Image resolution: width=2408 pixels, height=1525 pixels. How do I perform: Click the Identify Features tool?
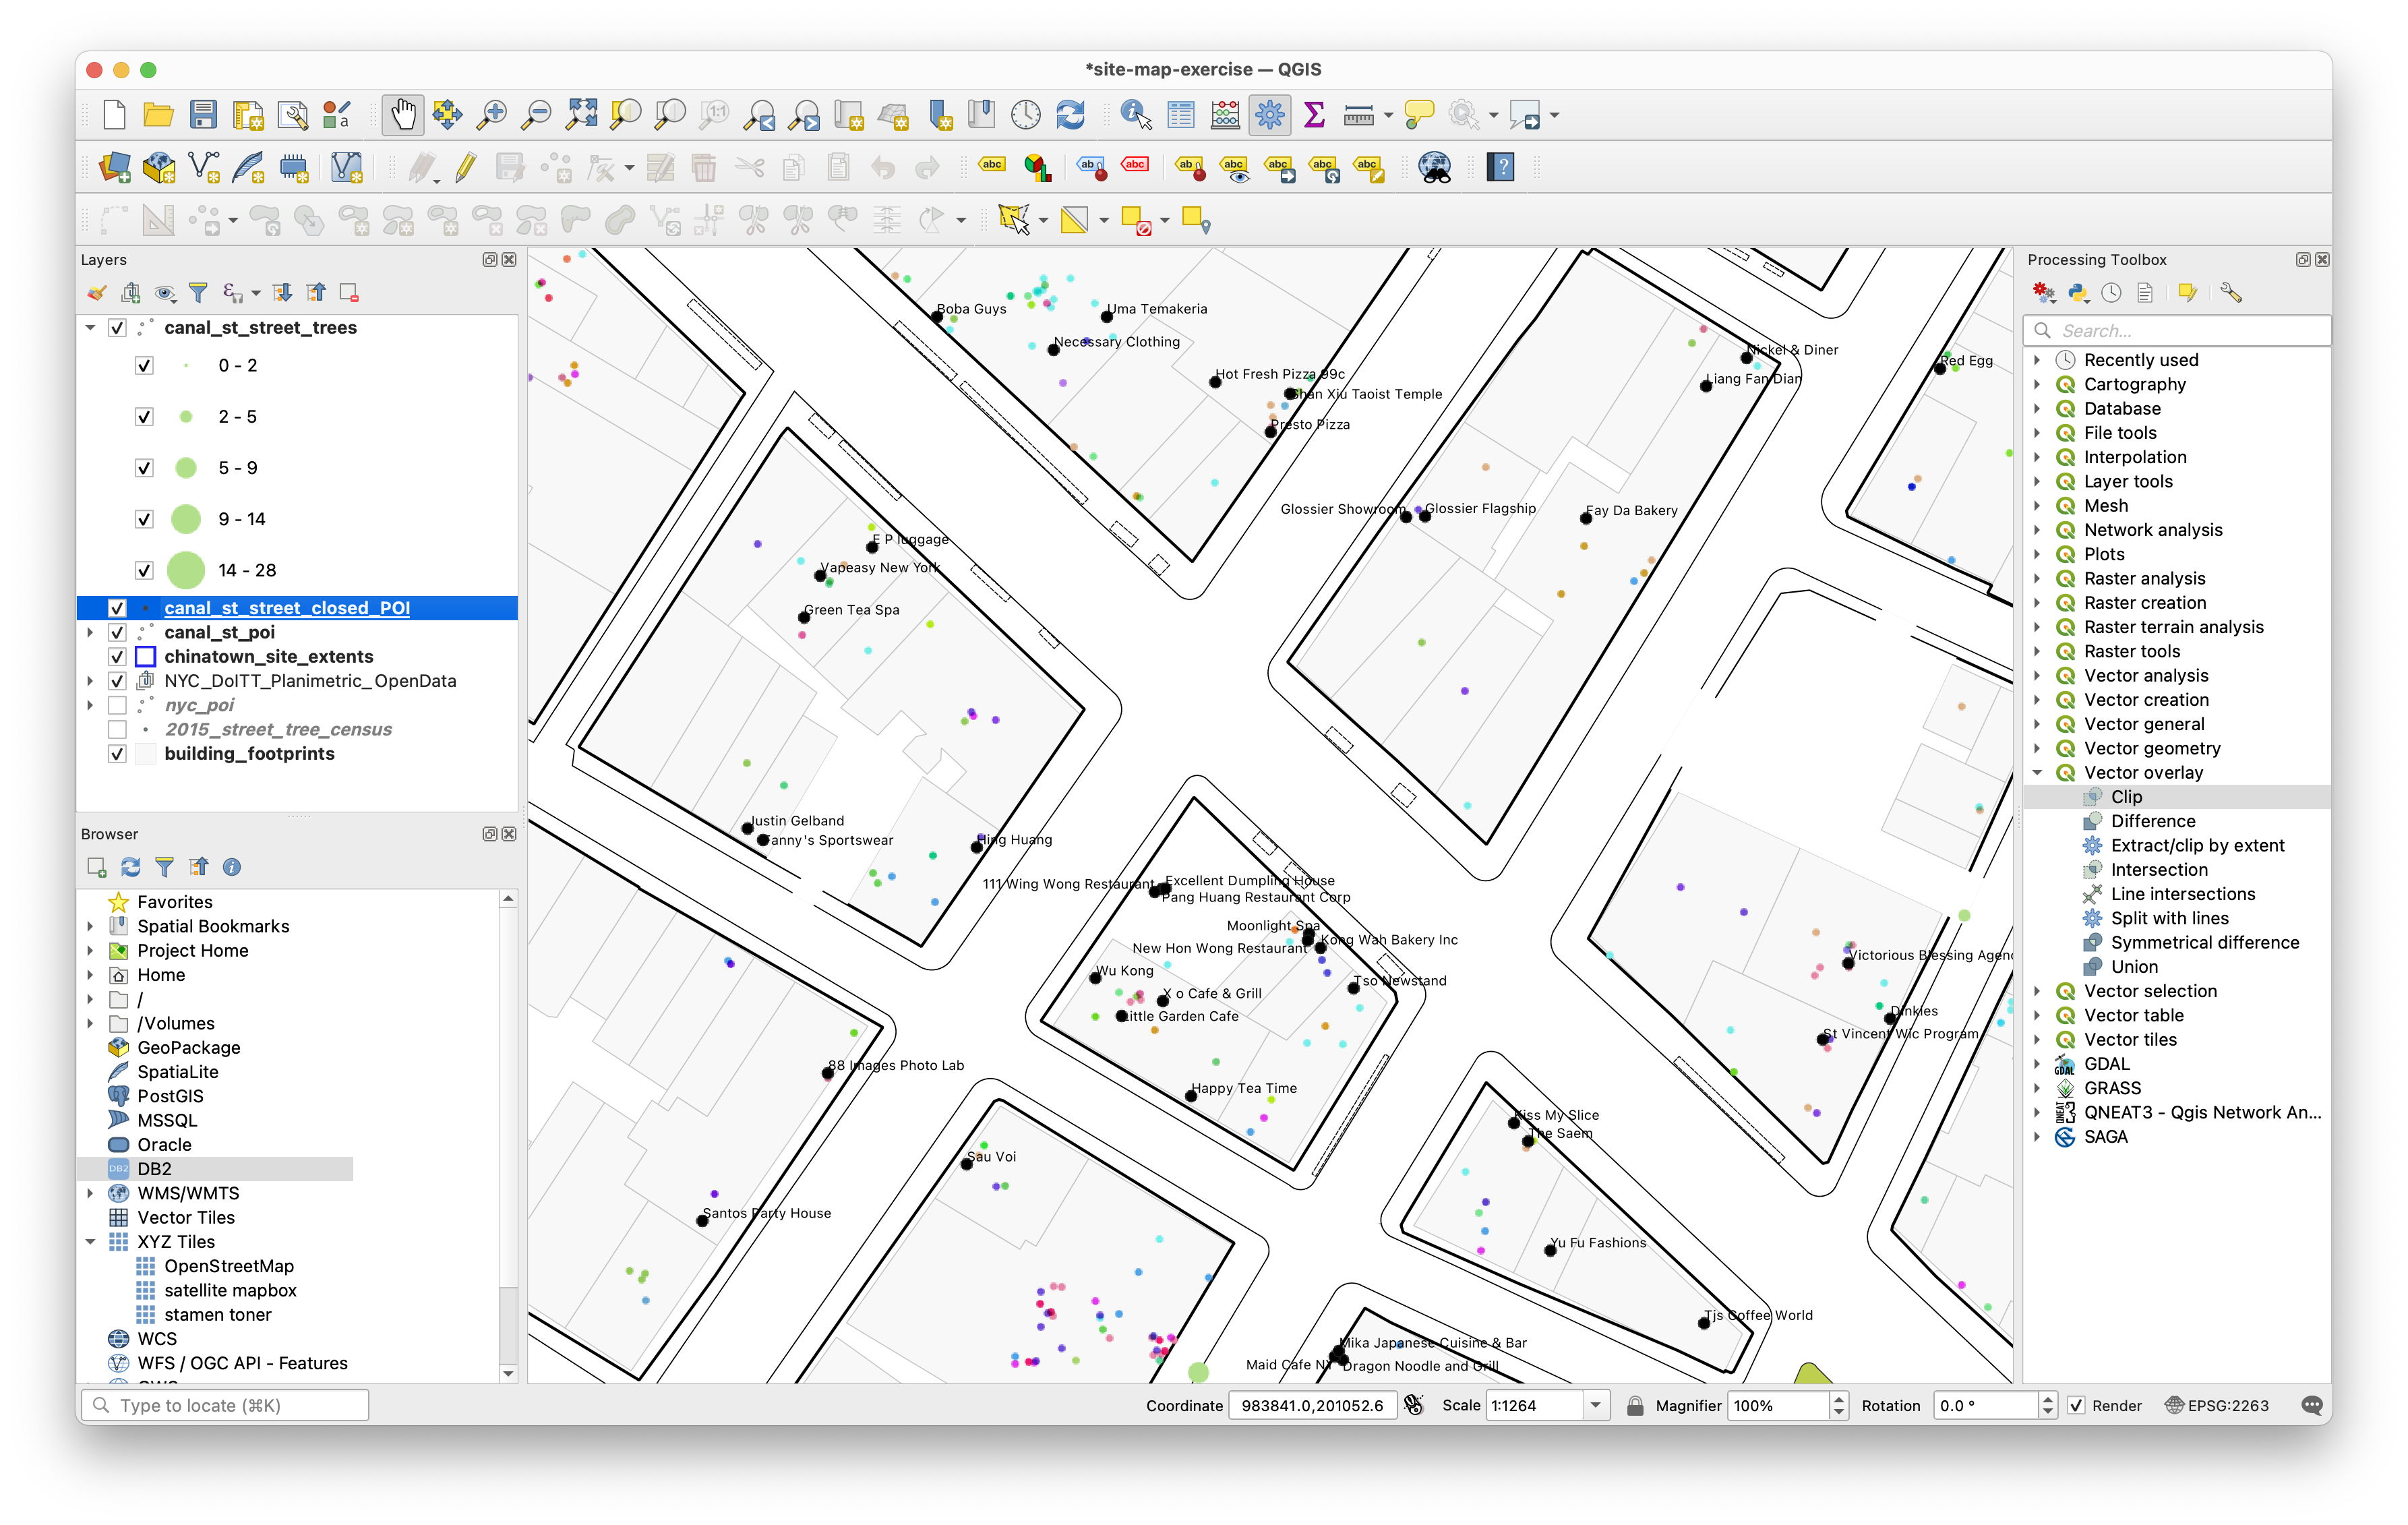(1135, 115)
